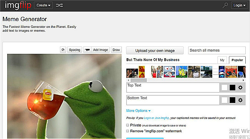Select the two red buttons template thumbnail
Screen dimensions: 250x139
click(x=169, y=72)
